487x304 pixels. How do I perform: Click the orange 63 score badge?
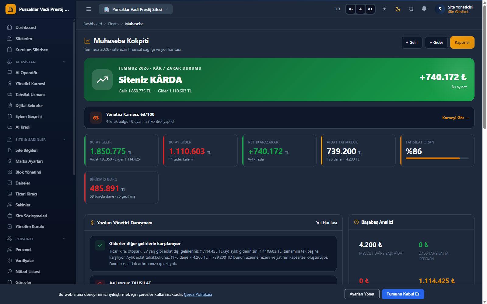pos(96,118)
